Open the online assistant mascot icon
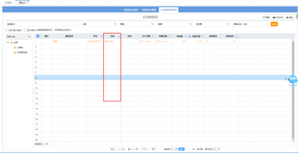Viewport: 299px width, 153px height. pos(293,79)
